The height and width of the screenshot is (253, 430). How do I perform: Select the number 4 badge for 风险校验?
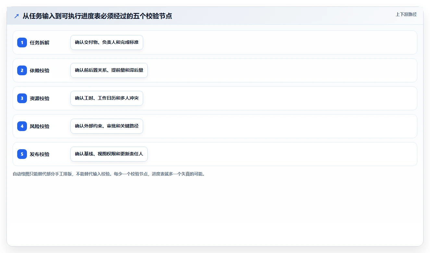[22, 126]
